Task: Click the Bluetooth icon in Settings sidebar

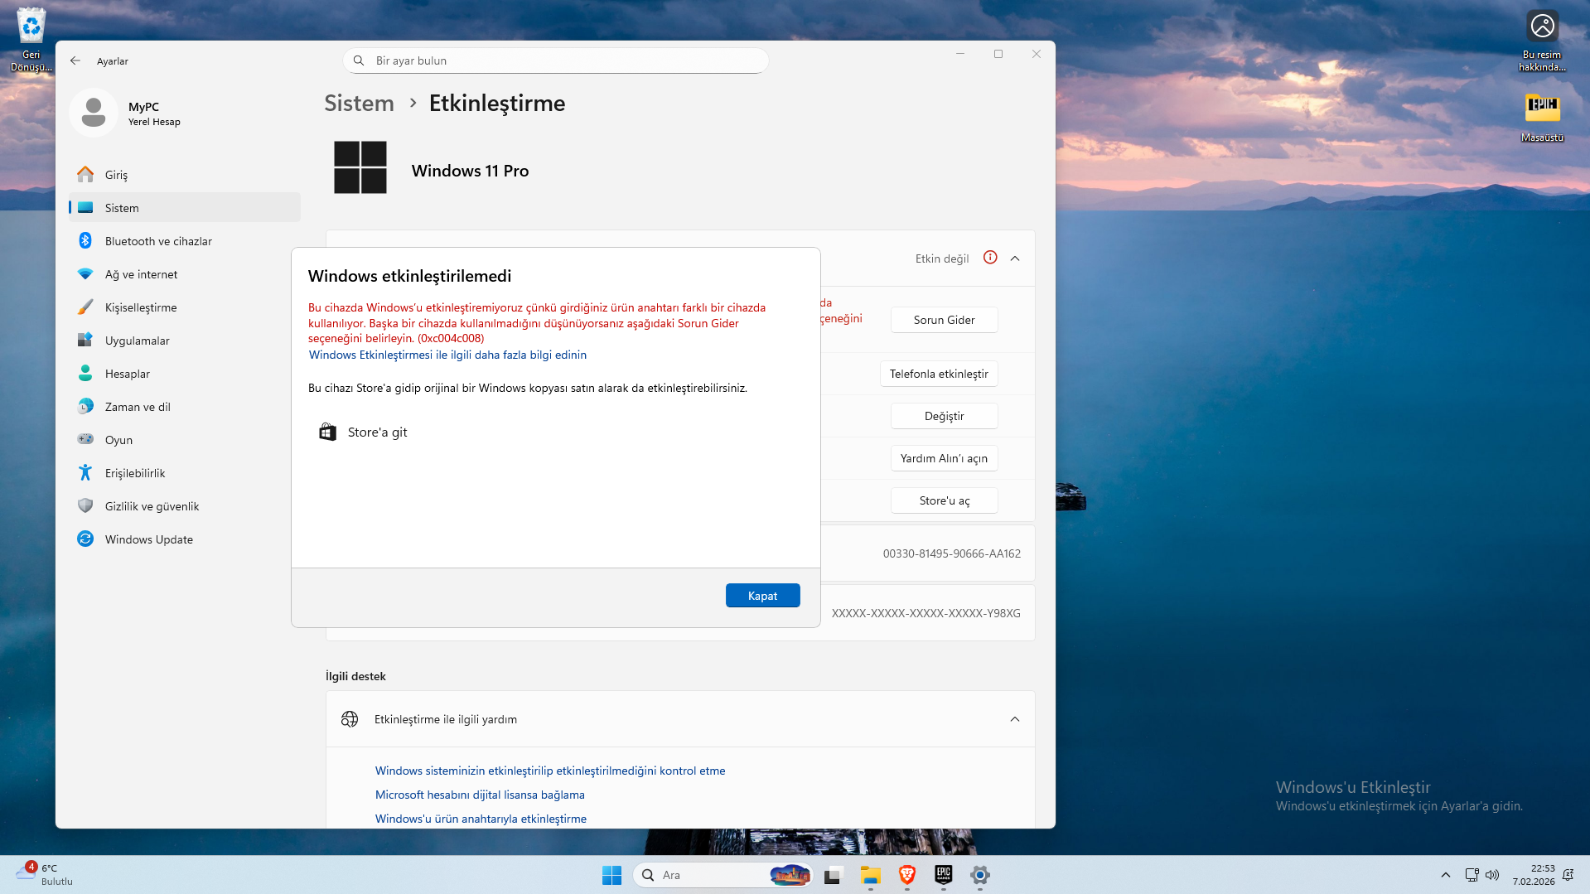Action: click(x=85, y=241)
